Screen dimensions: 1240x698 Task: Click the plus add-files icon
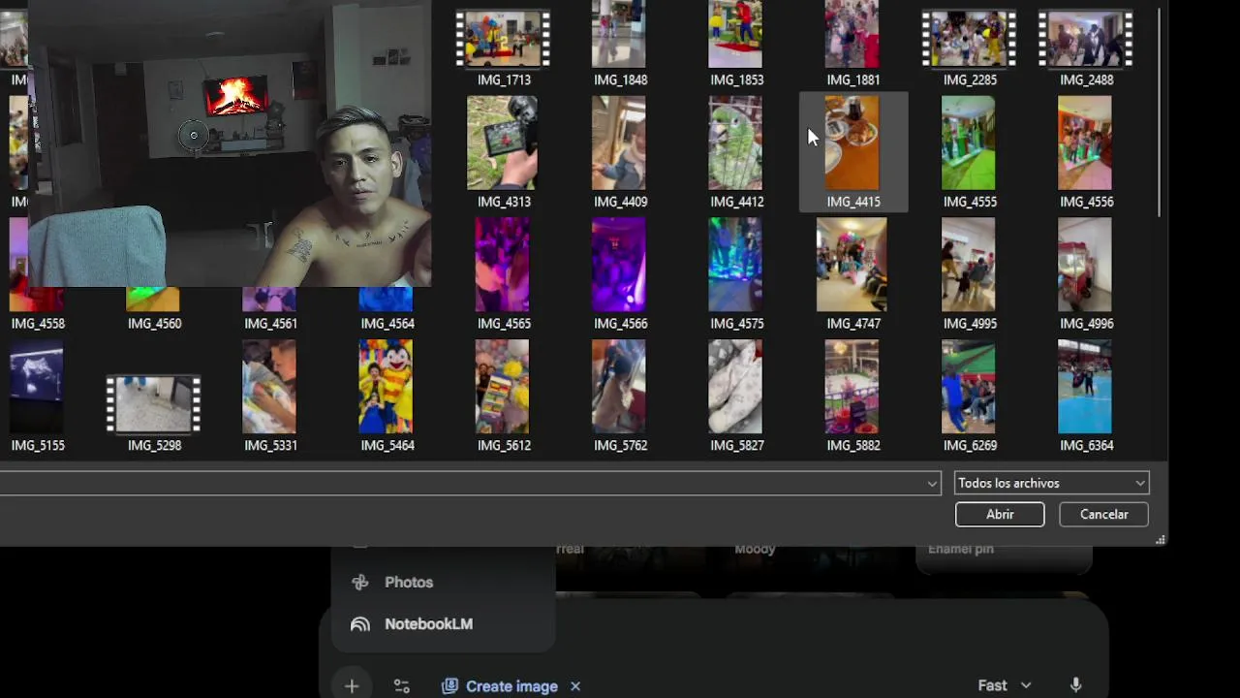[352, 686]
